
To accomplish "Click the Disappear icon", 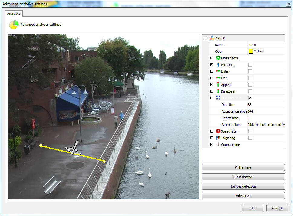I will coord(218,91).
